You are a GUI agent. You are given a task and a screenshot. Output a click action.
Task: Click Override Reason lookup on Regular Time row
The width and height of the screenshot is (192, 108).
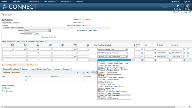coord(142,49)
